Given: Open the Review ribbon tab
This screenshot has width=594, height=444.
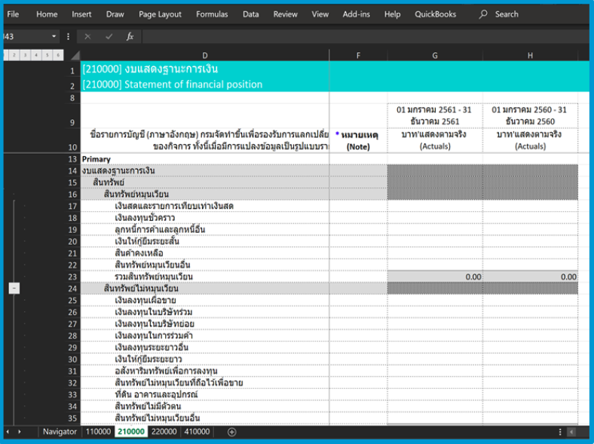Looking at the screenshot, I should pos(285,14).
